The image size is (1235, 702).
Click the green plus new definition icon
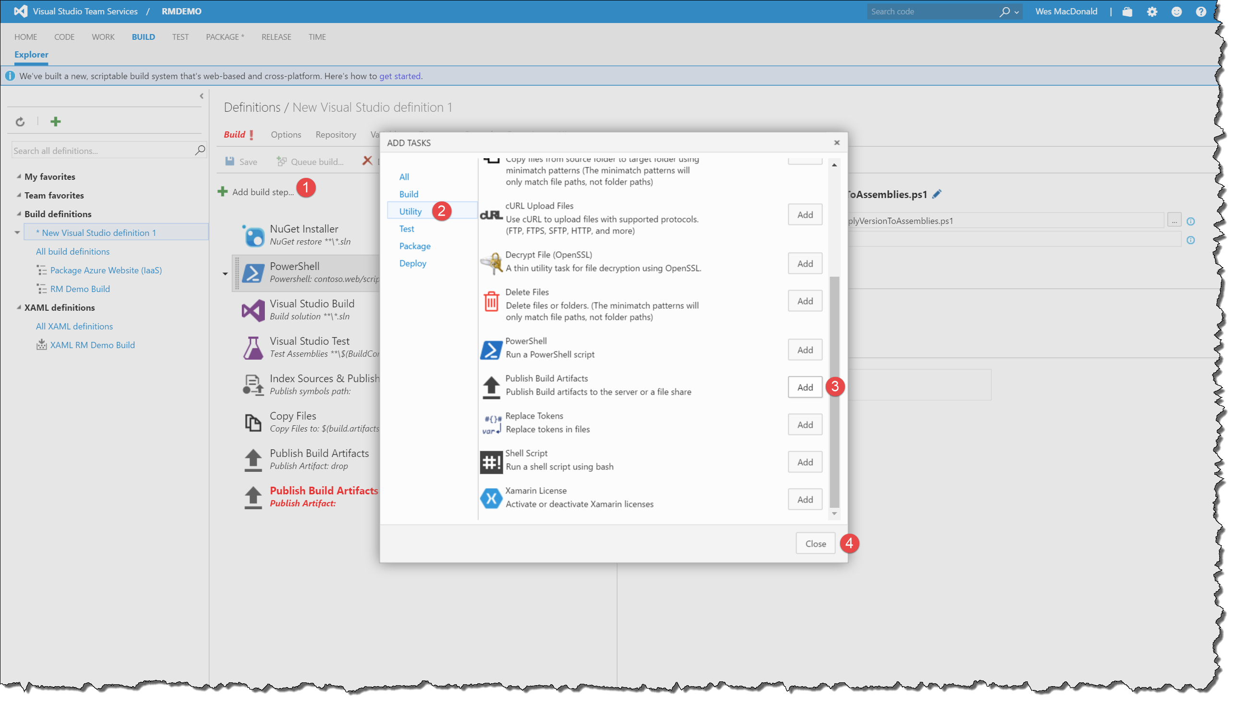click(56, 121)
